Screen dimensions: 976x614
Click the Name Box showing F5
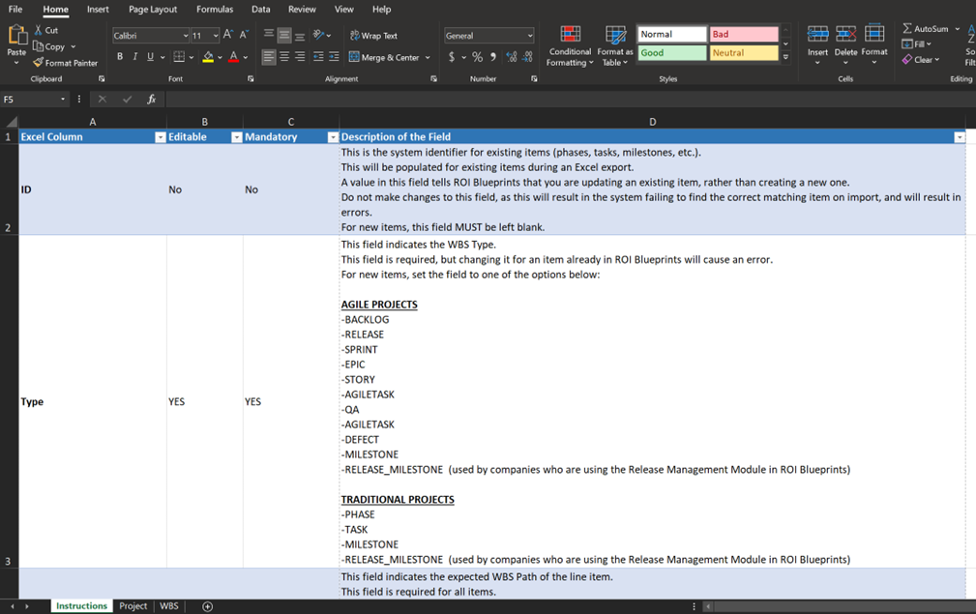[x=29, y=100]
